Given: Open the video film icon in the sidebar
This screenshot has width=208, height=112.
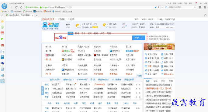Looking at the screenshot, I should tap(2, 57).
